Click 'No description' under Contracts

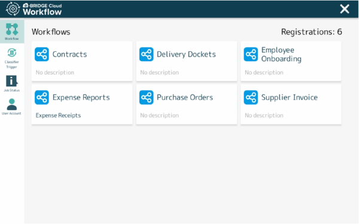(54, 73)
